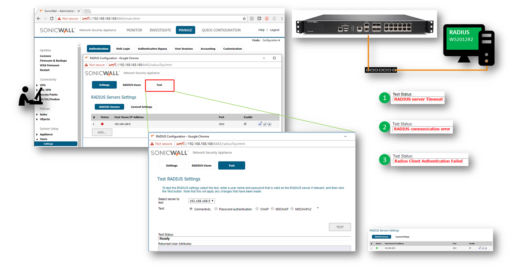Select the Authentication tab
511x268 pixels.
click(98, 49)
